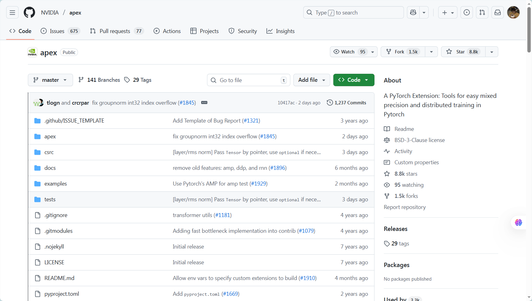Open the .nojekyll file
532x301 pixels.
tap(54, 247)
